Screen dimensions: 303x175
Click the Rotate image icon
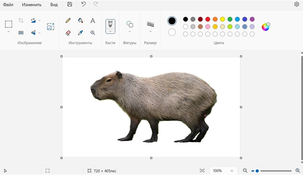click(x=33, y=20)
